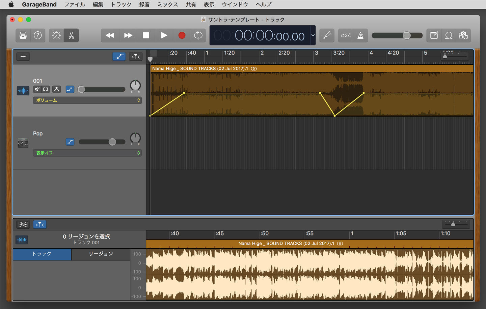Open the LCD display mode dropdown arrow

point(313,35)
